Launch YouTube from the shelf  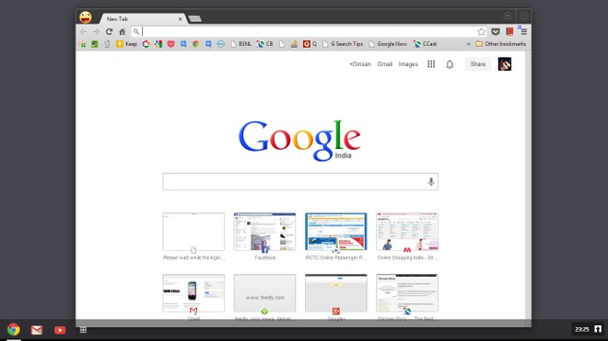tap(60, 330)
